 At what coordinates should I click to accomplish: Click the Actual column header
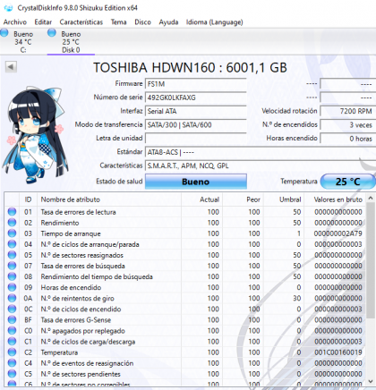point(202,199)
